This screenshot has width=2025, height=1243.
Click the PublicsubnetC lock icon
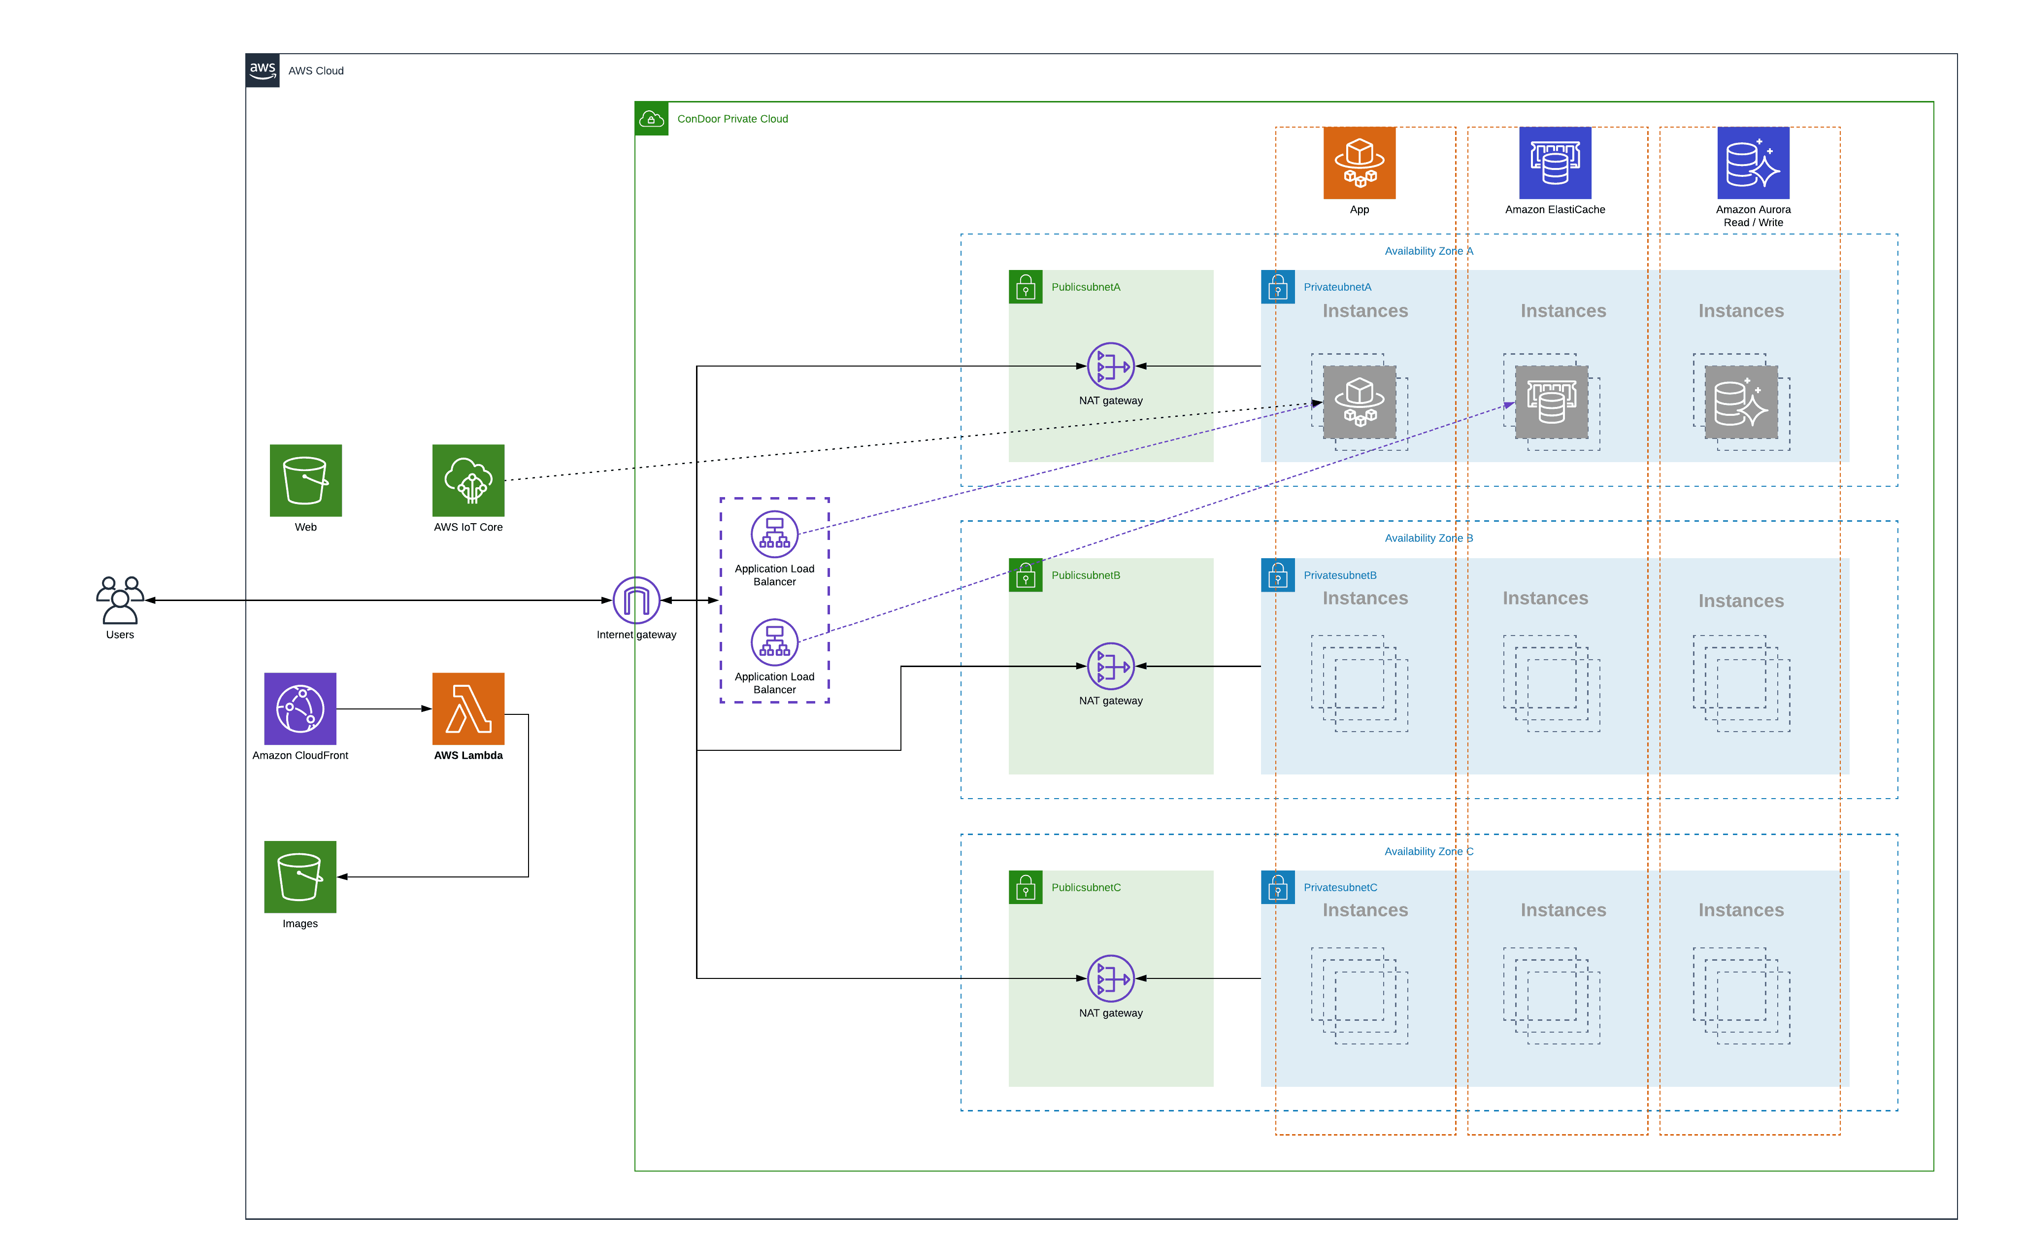click(x=1026, y=887)
